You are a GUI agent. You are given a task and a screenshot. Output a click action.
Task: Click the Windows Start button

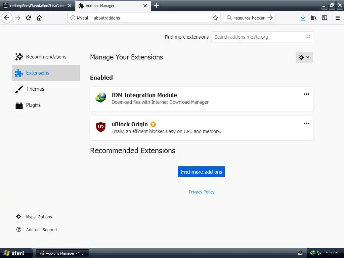14,253
